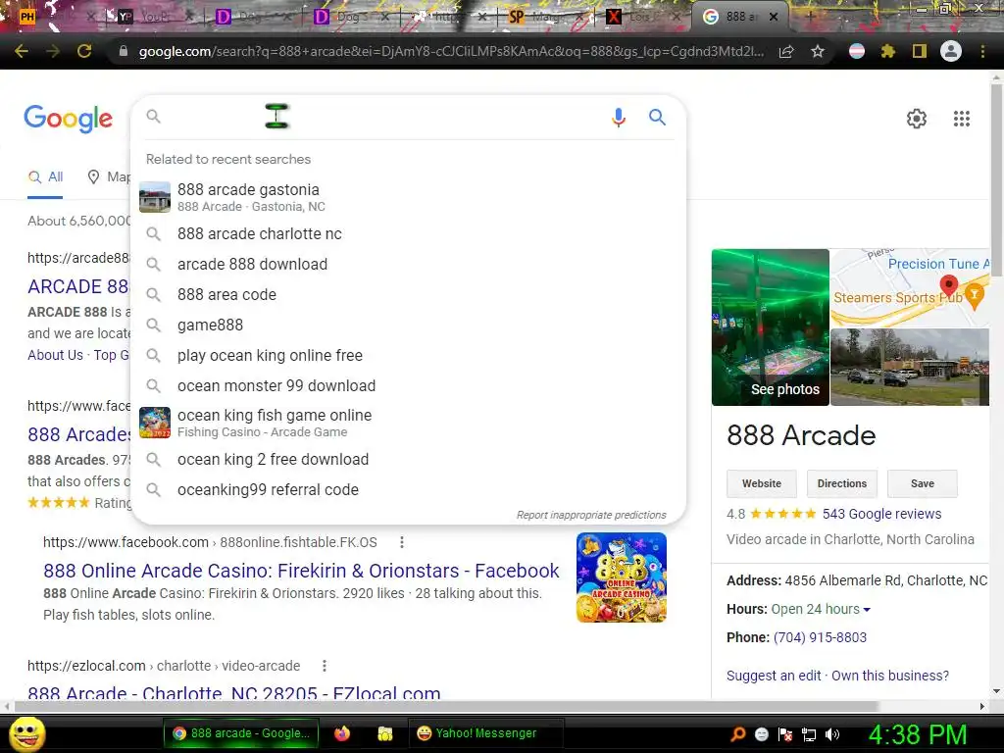Choose suggestion 888 area code

(408, 294)
